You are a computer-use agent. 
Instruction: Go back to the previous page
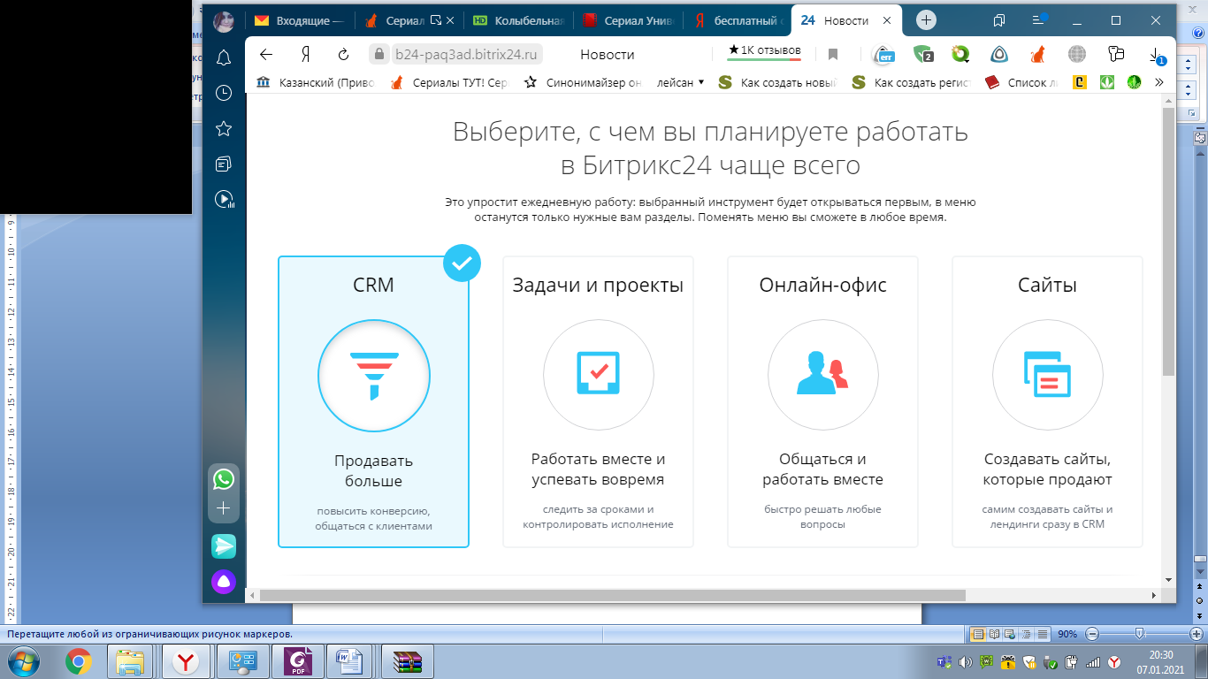point(266,55)
